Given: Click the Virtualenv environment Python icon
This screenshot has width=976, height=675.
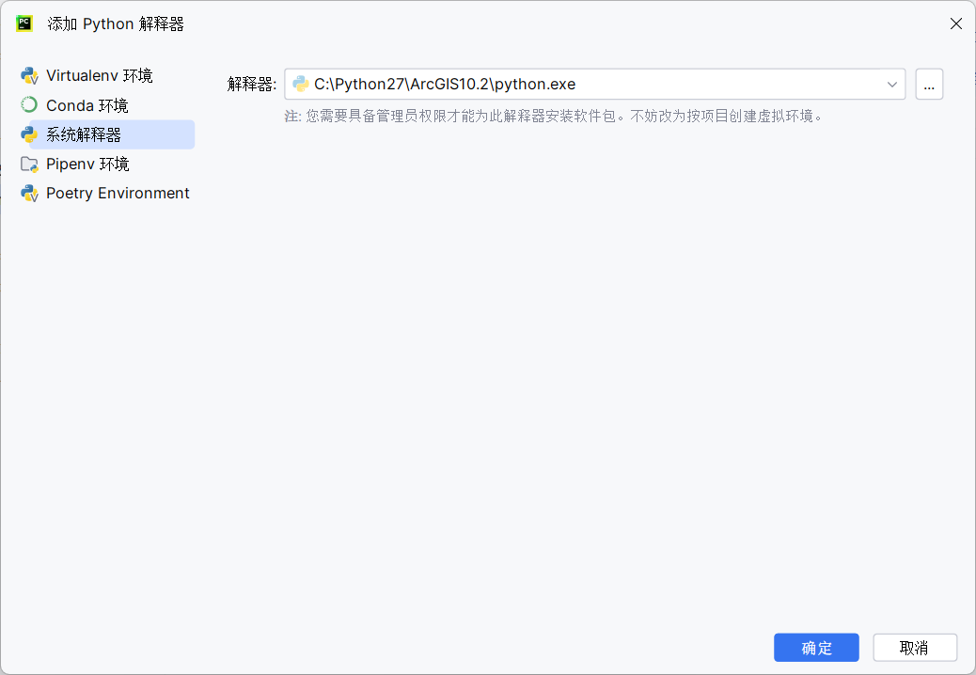Looking at the screenshot, I should tap(29, 76).
